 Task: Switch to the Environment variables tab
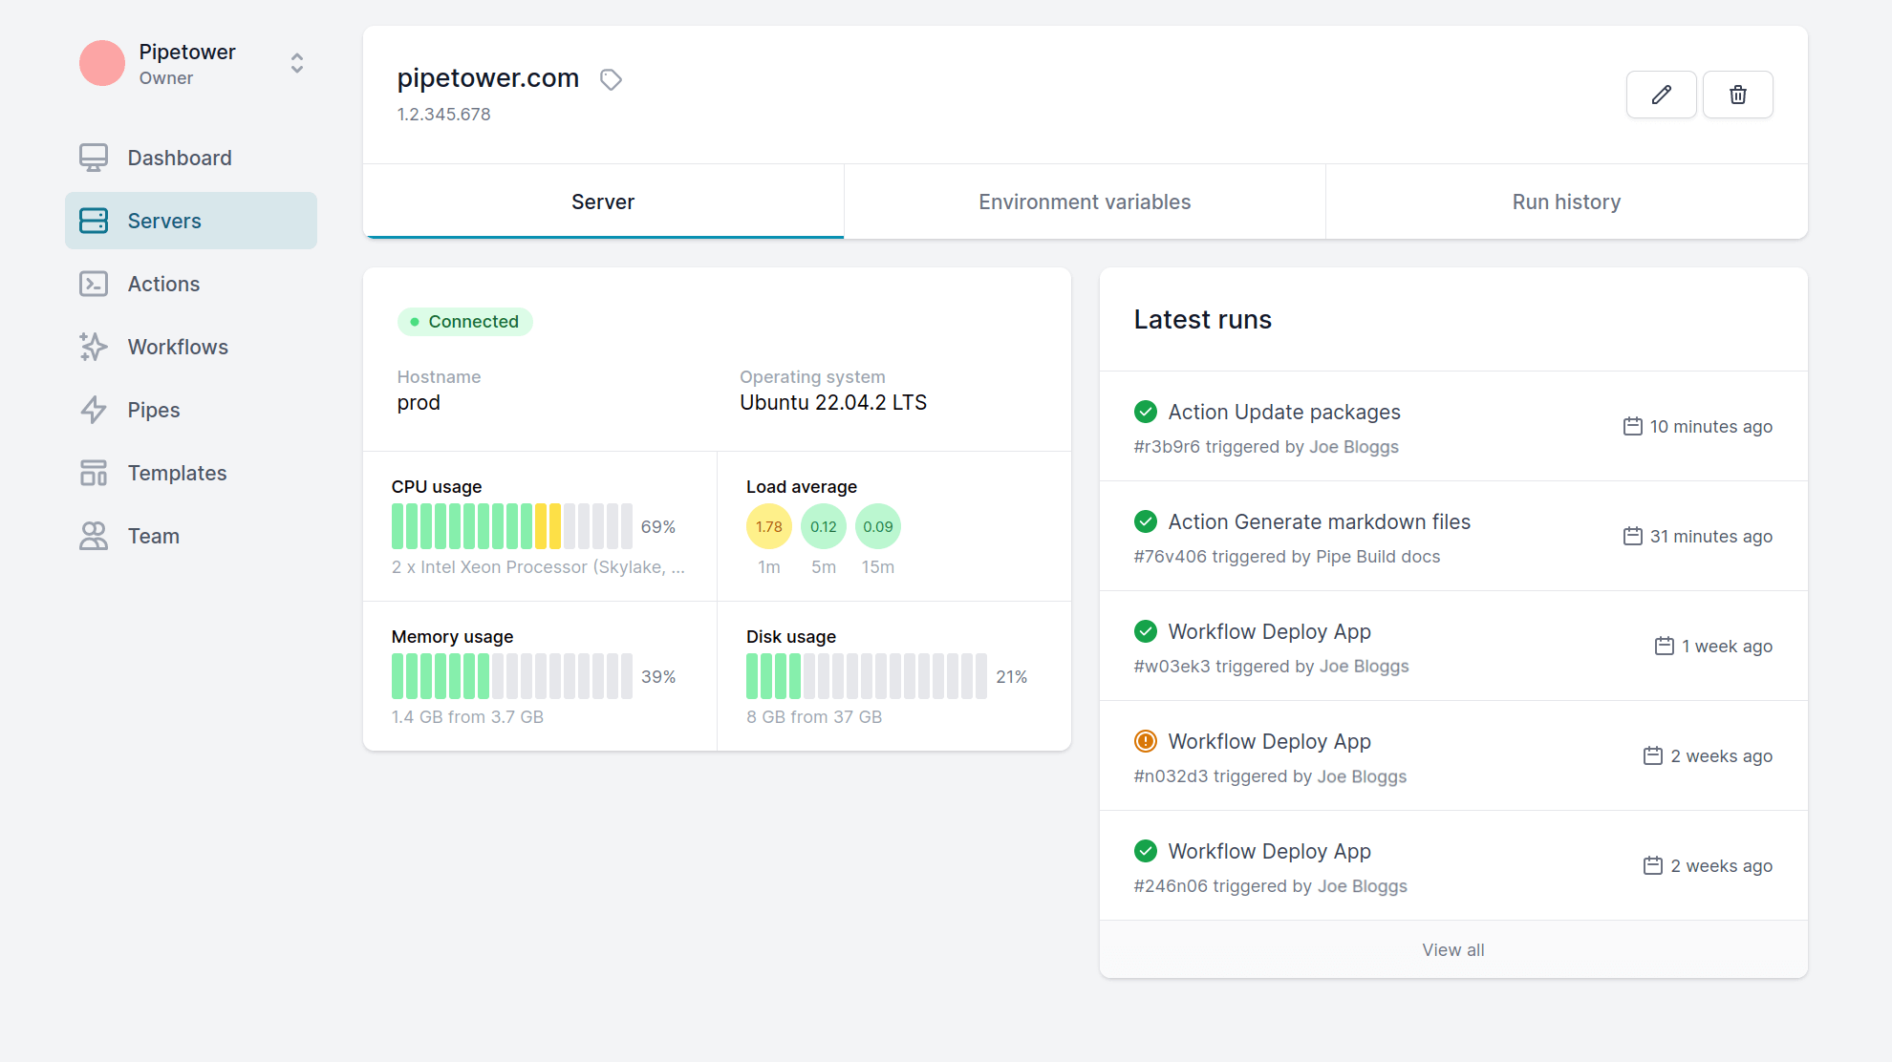click(1086, 202)
